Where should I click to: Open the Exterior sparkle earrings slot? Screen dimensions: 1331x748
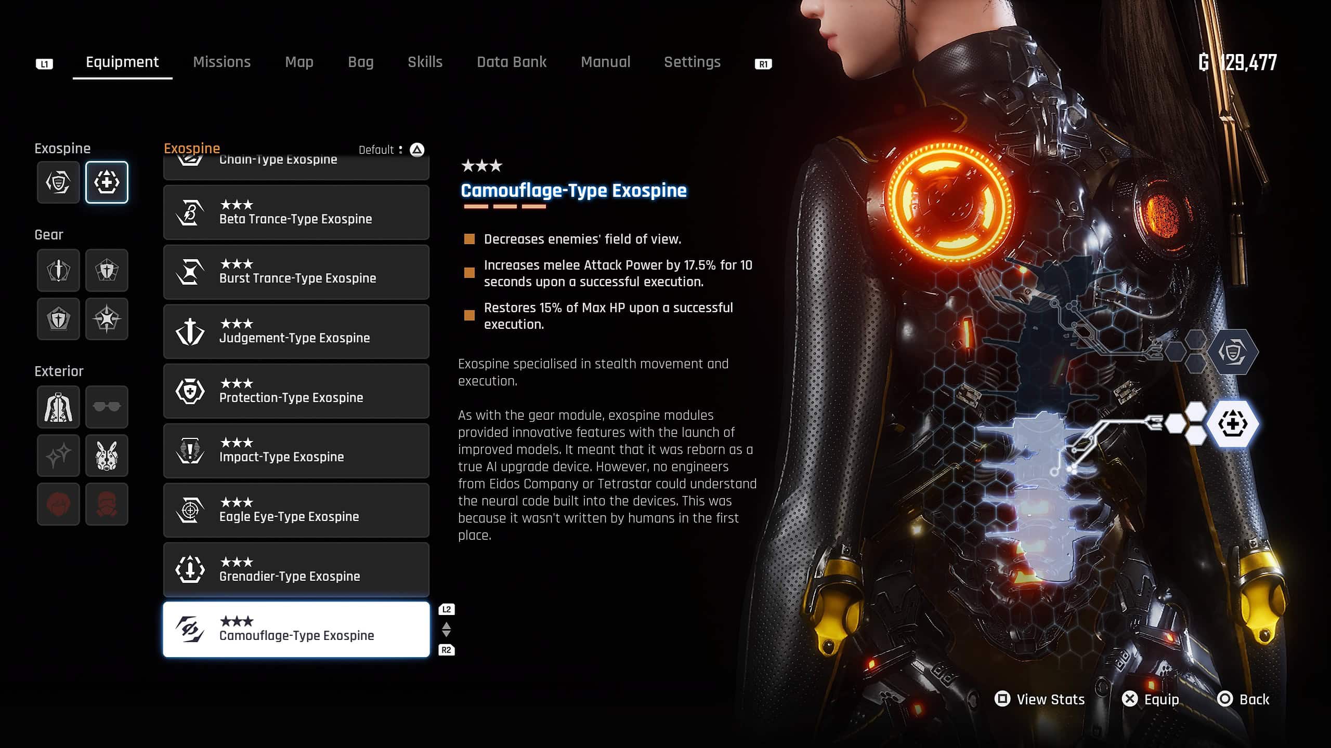tap(58, 456)
